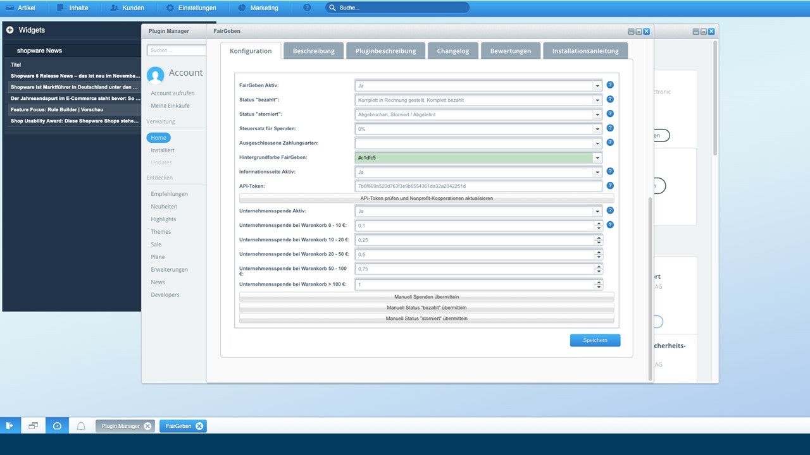The image size is (810, 455).
Task: Toggle the widgets dashboard icon in taskbar
Action: [x=57, y=426]
